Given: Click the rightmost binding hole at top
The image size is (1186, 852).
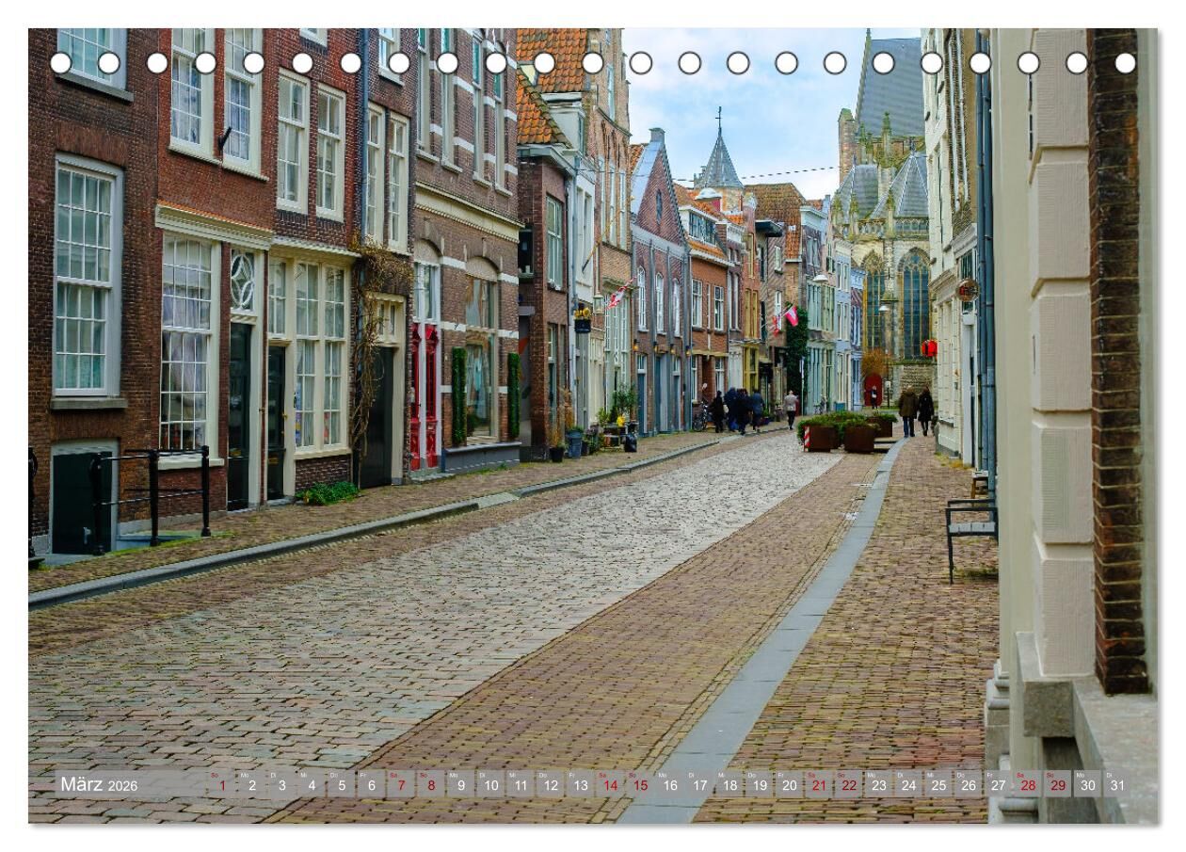Looking at the screenshot, I should pyautogui.click(x=1125, y=63).
